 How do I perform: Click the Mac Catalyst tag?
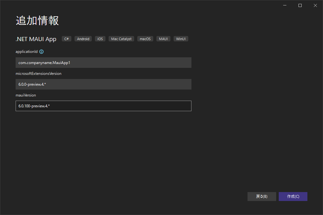(x=121, y=39)
